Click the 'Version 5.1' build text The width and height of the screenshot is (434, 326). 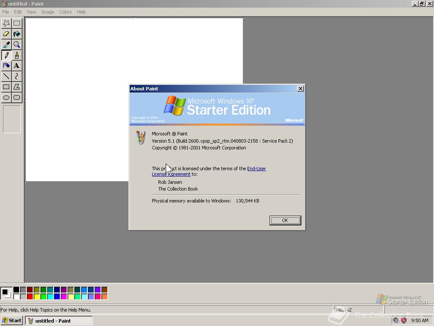click(222, 141)
